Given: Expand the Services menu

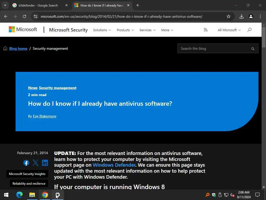Looking at the screenshot, I should (x=148, y=30).
